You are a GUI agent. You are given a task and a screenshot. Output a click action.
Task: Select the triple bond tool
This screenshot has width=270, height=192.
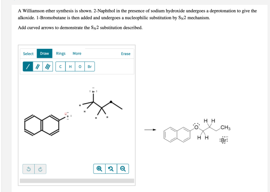[48, 67]
